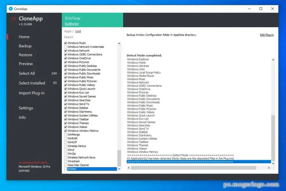Click the log horizontal scroll left arrow

click(129, 168)
